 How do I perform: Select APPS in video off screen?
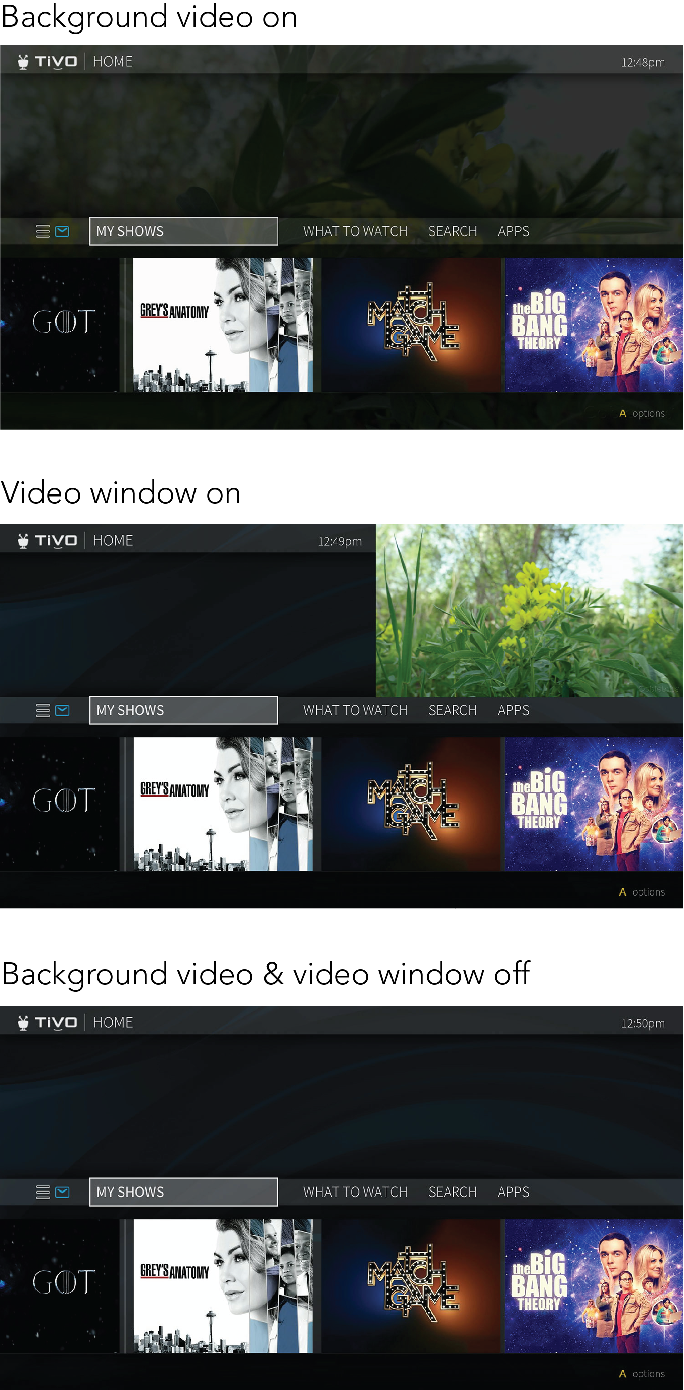pos(513,1192)
